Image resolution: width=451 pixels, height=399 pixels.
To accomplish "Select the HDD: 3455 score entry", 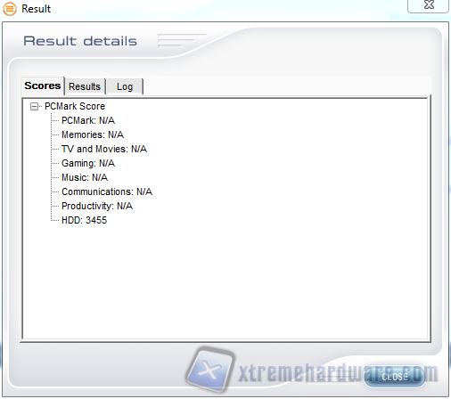I will tap(84, 220).
